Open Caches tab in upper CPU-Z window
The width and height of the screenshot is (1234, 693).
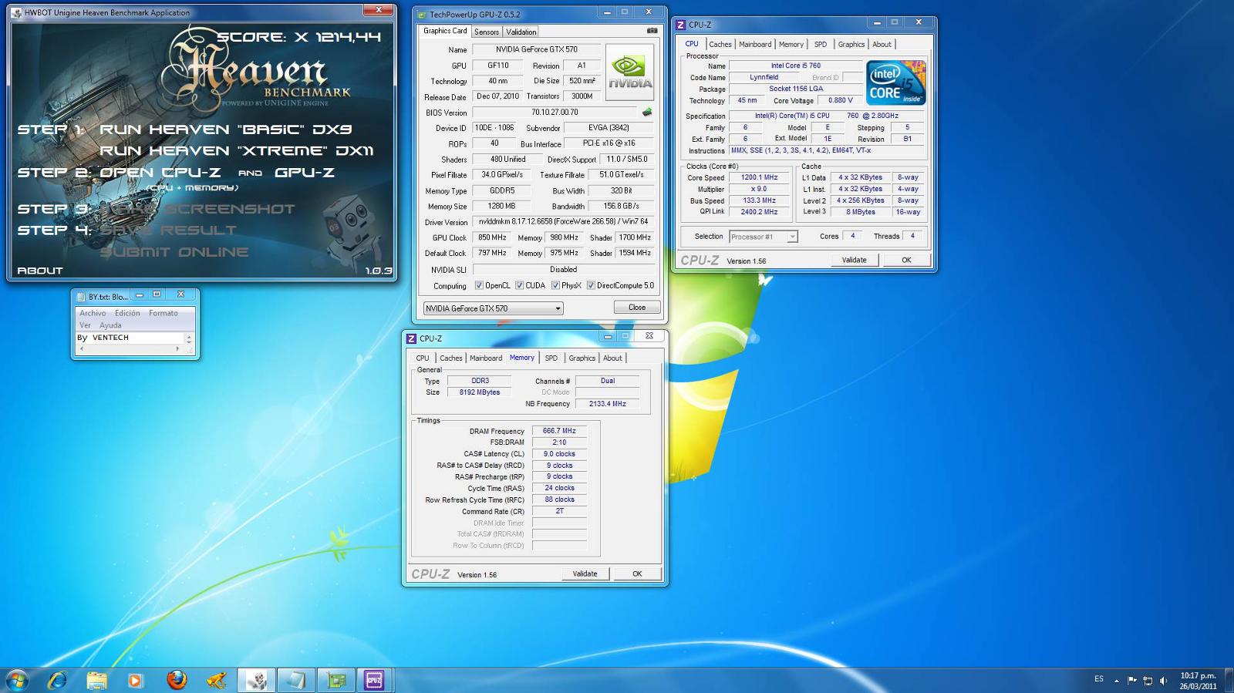720,44
